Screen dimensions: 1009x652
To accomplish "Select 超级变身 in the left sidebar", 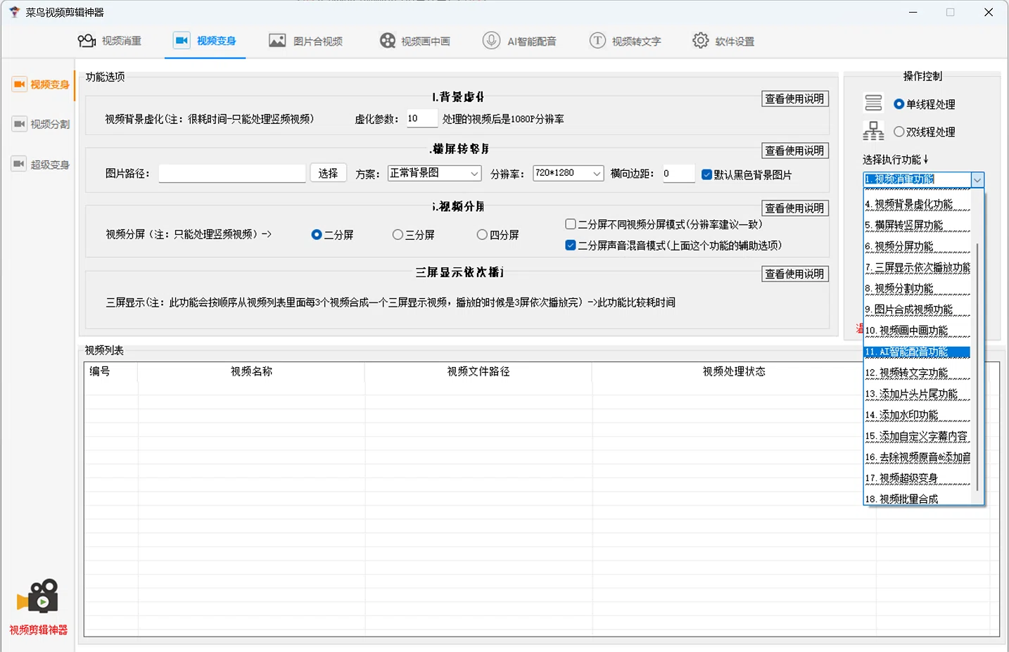I will pos(41,165).
